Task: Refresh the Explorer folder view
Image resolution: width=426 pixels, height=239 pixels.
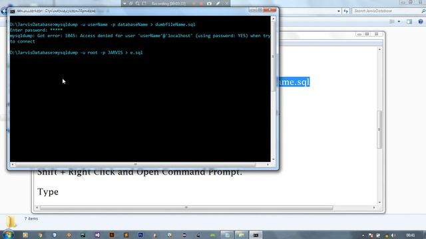Action: [345, 11]
